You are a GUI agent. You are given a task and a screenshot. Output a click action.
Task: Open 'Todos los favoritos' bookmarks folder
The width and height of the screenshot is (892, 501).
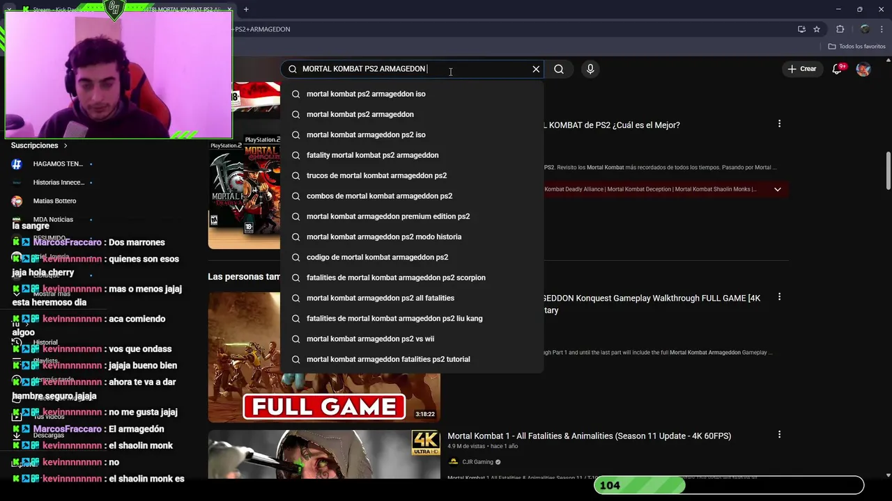(x=856, y=47)
